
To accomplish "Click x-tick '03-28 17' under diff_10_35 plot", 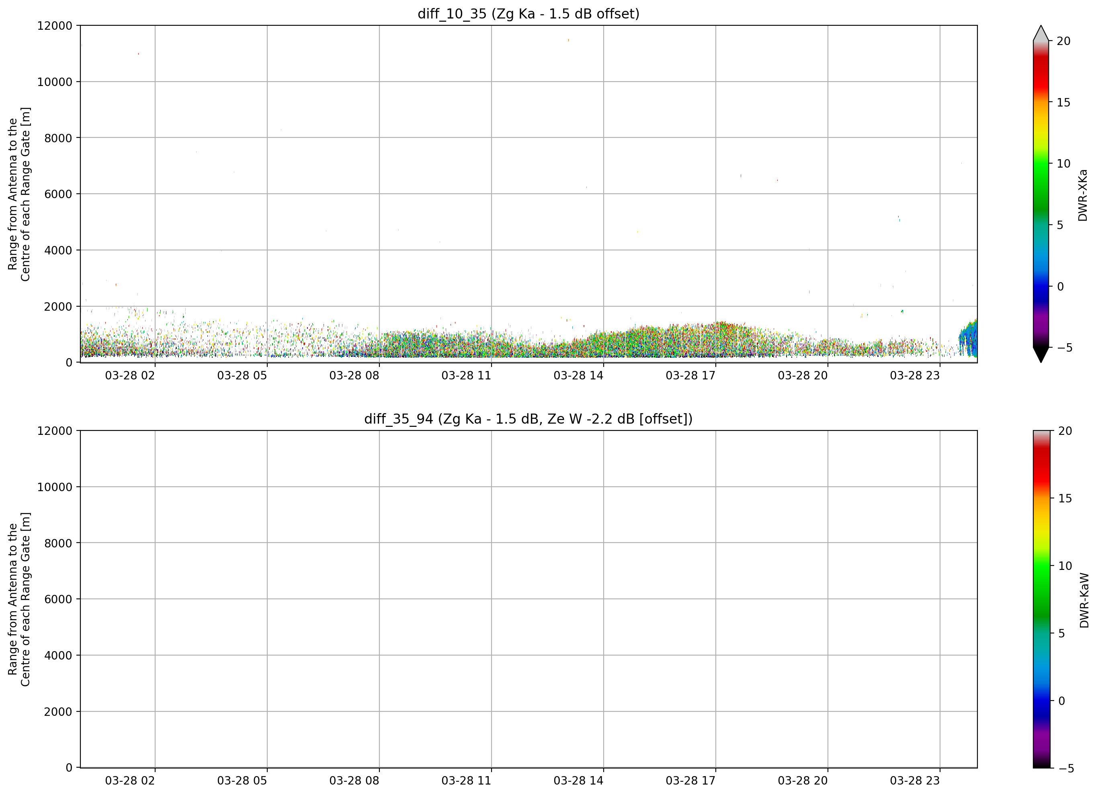I will click(x=690, y=375).
